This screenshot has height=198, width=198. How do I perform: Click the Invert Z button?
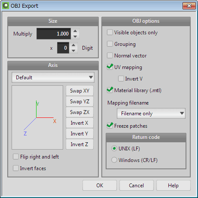79,144
